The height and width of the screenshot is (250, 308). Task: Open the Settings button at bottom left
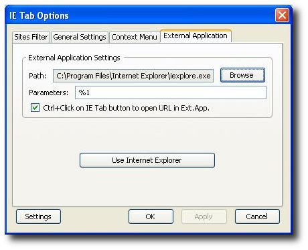pos(38,216)
